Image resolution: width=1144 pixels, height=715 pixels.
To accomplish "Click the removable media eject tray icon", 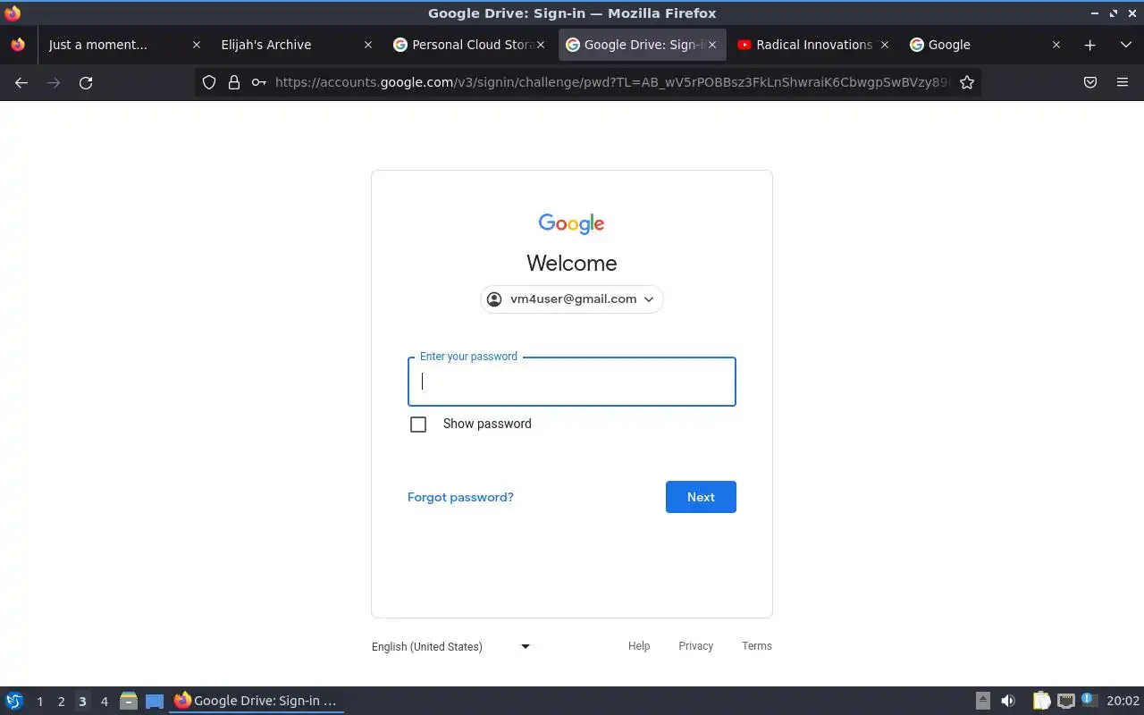I will [x=983, y=701].
